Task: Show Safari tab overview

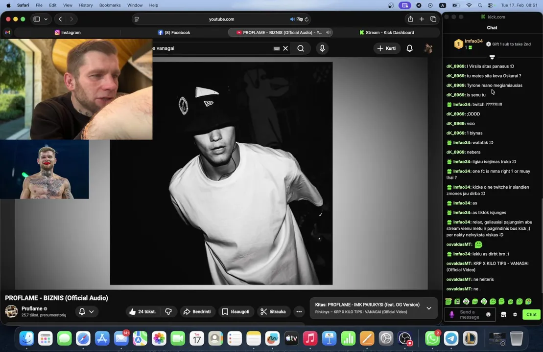Action: [433, 19]
